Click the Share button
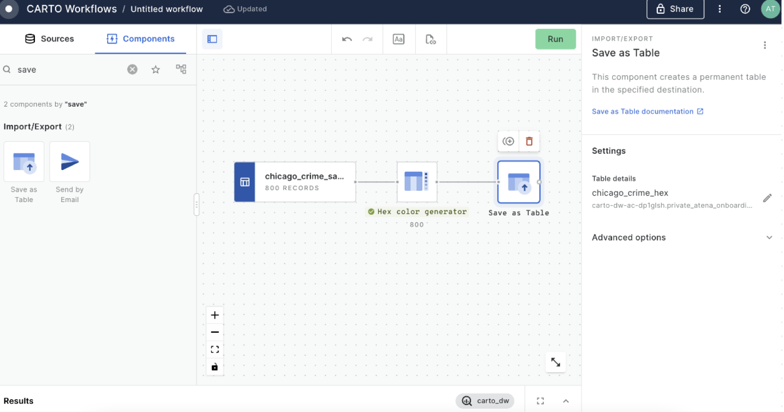The height and width of the screenshot is (412, 784). point(675,9)
